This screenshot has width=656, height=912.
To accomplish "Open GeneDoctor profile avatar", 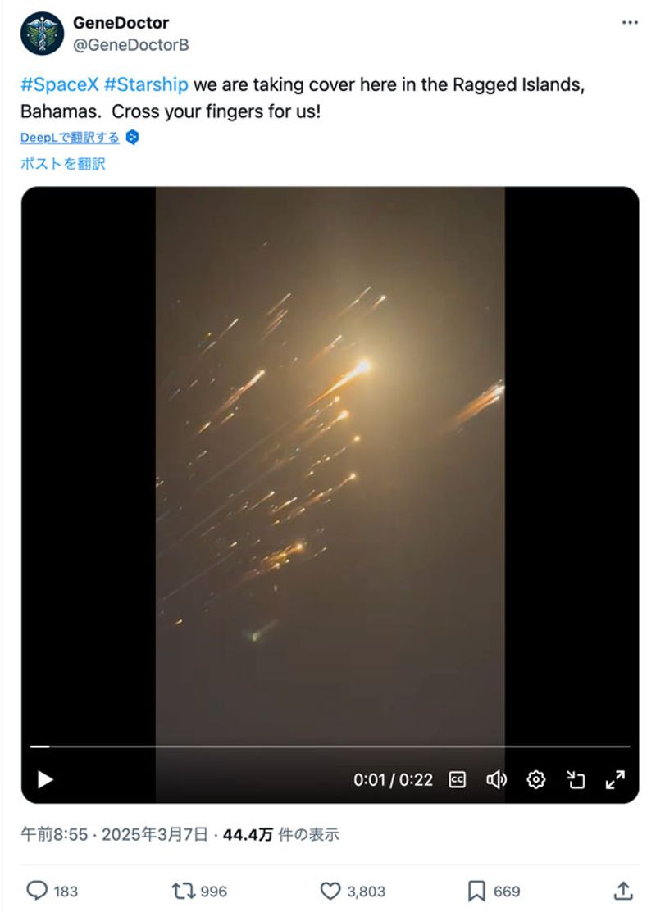I will (42, 33).
